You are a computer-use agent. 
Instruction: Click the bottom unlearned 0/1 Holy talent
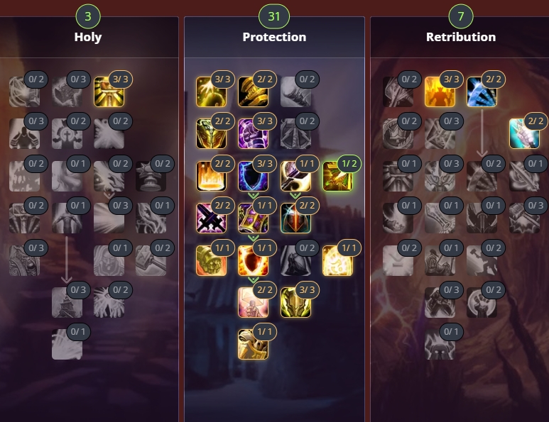point(67,345)
